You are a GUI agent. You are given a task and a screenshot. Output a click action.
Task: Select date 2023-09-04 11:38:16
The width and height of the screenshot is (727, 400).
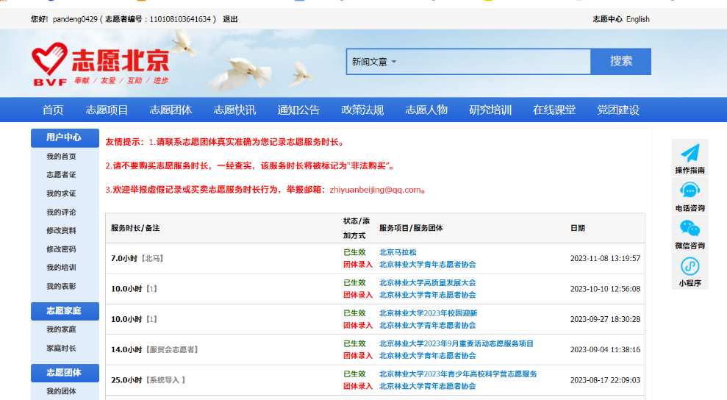[605, 349]
